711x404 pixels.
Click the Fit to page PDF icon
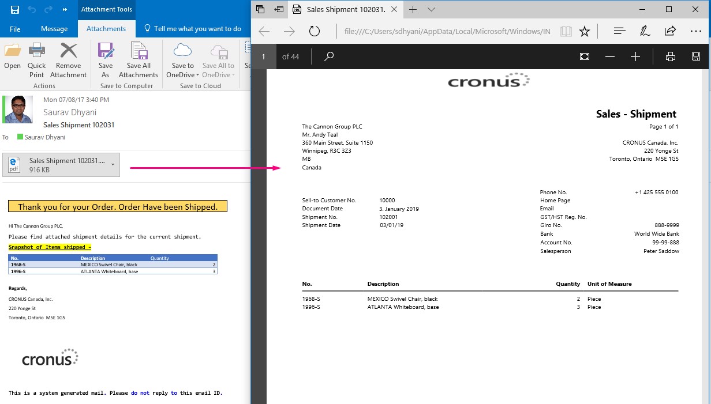pyautogui.click(x=585, y=56)
